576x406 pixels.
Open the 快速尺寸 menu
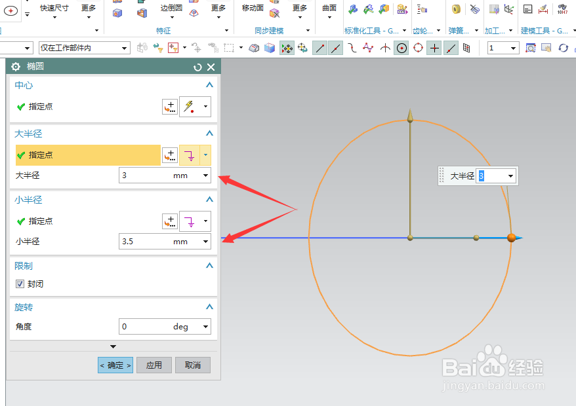tap(54, 12)
